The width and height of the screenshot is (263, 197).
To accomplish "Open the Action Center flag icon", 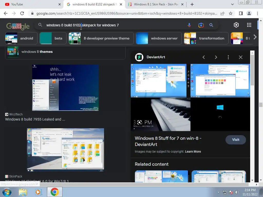I will (231, 192).
